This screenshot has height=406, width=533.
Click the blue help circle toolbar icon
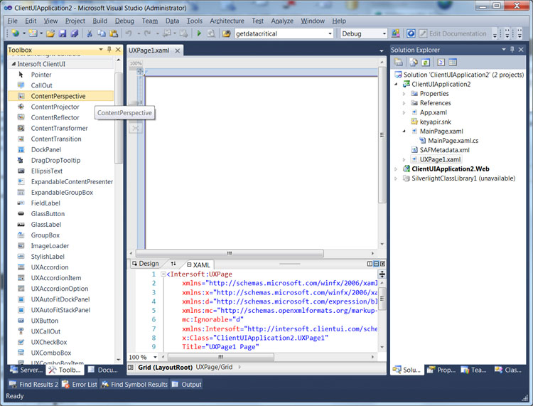[x=411, y=33]
